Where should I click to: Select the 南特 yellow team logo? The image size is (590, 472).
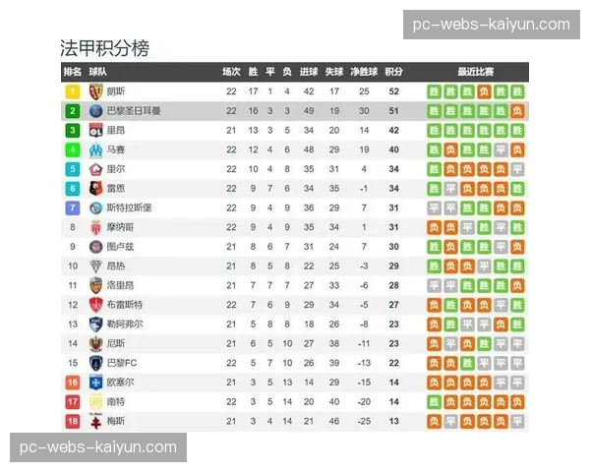(95, 401)
